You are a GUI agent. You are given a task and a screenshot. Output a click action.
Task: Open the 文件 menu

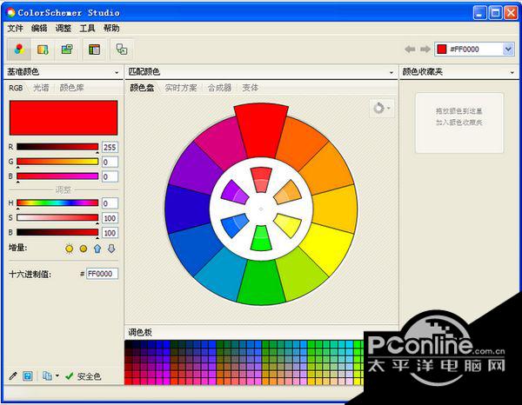click(x=16, y=29)
